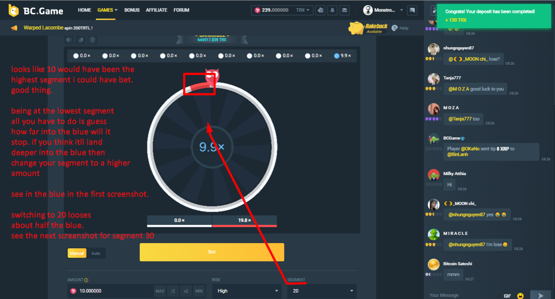Go to the FORUM page
555x299 pixels.
(182, 10)
